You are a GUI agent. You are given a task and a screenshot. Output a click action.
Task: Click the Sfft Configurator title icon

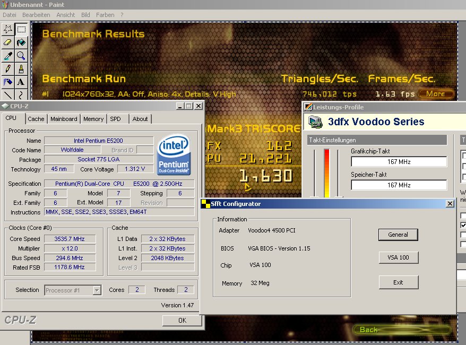[205, 204]
